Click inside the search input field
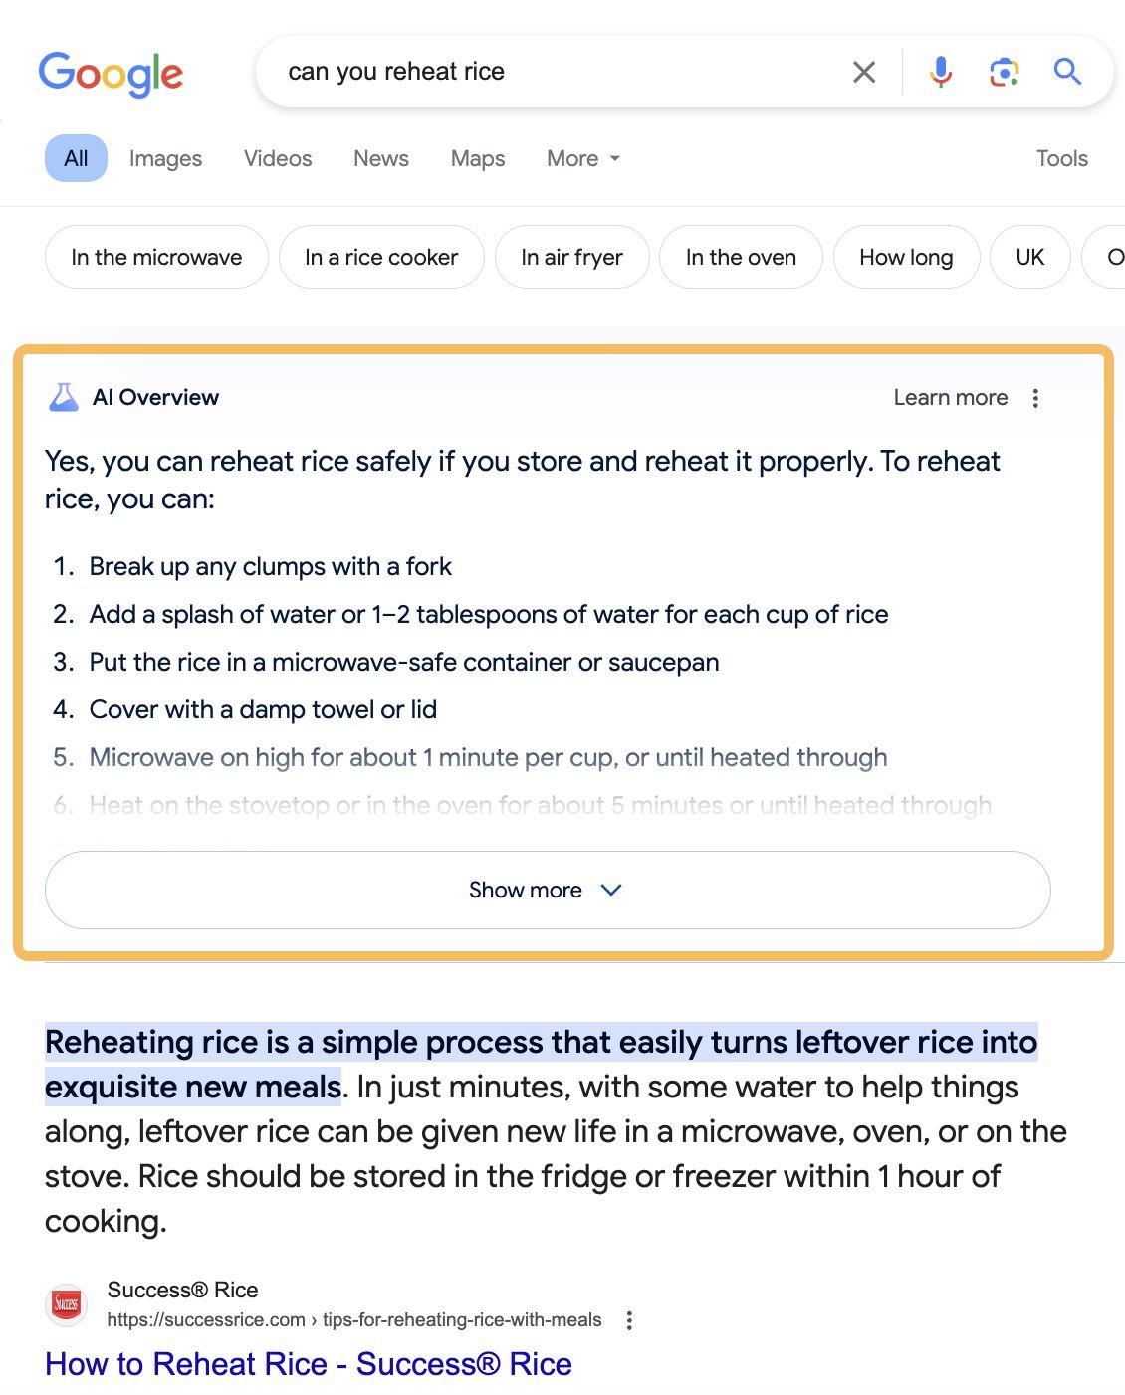This screenshot has width=1125, height=1395. (498, 71)
